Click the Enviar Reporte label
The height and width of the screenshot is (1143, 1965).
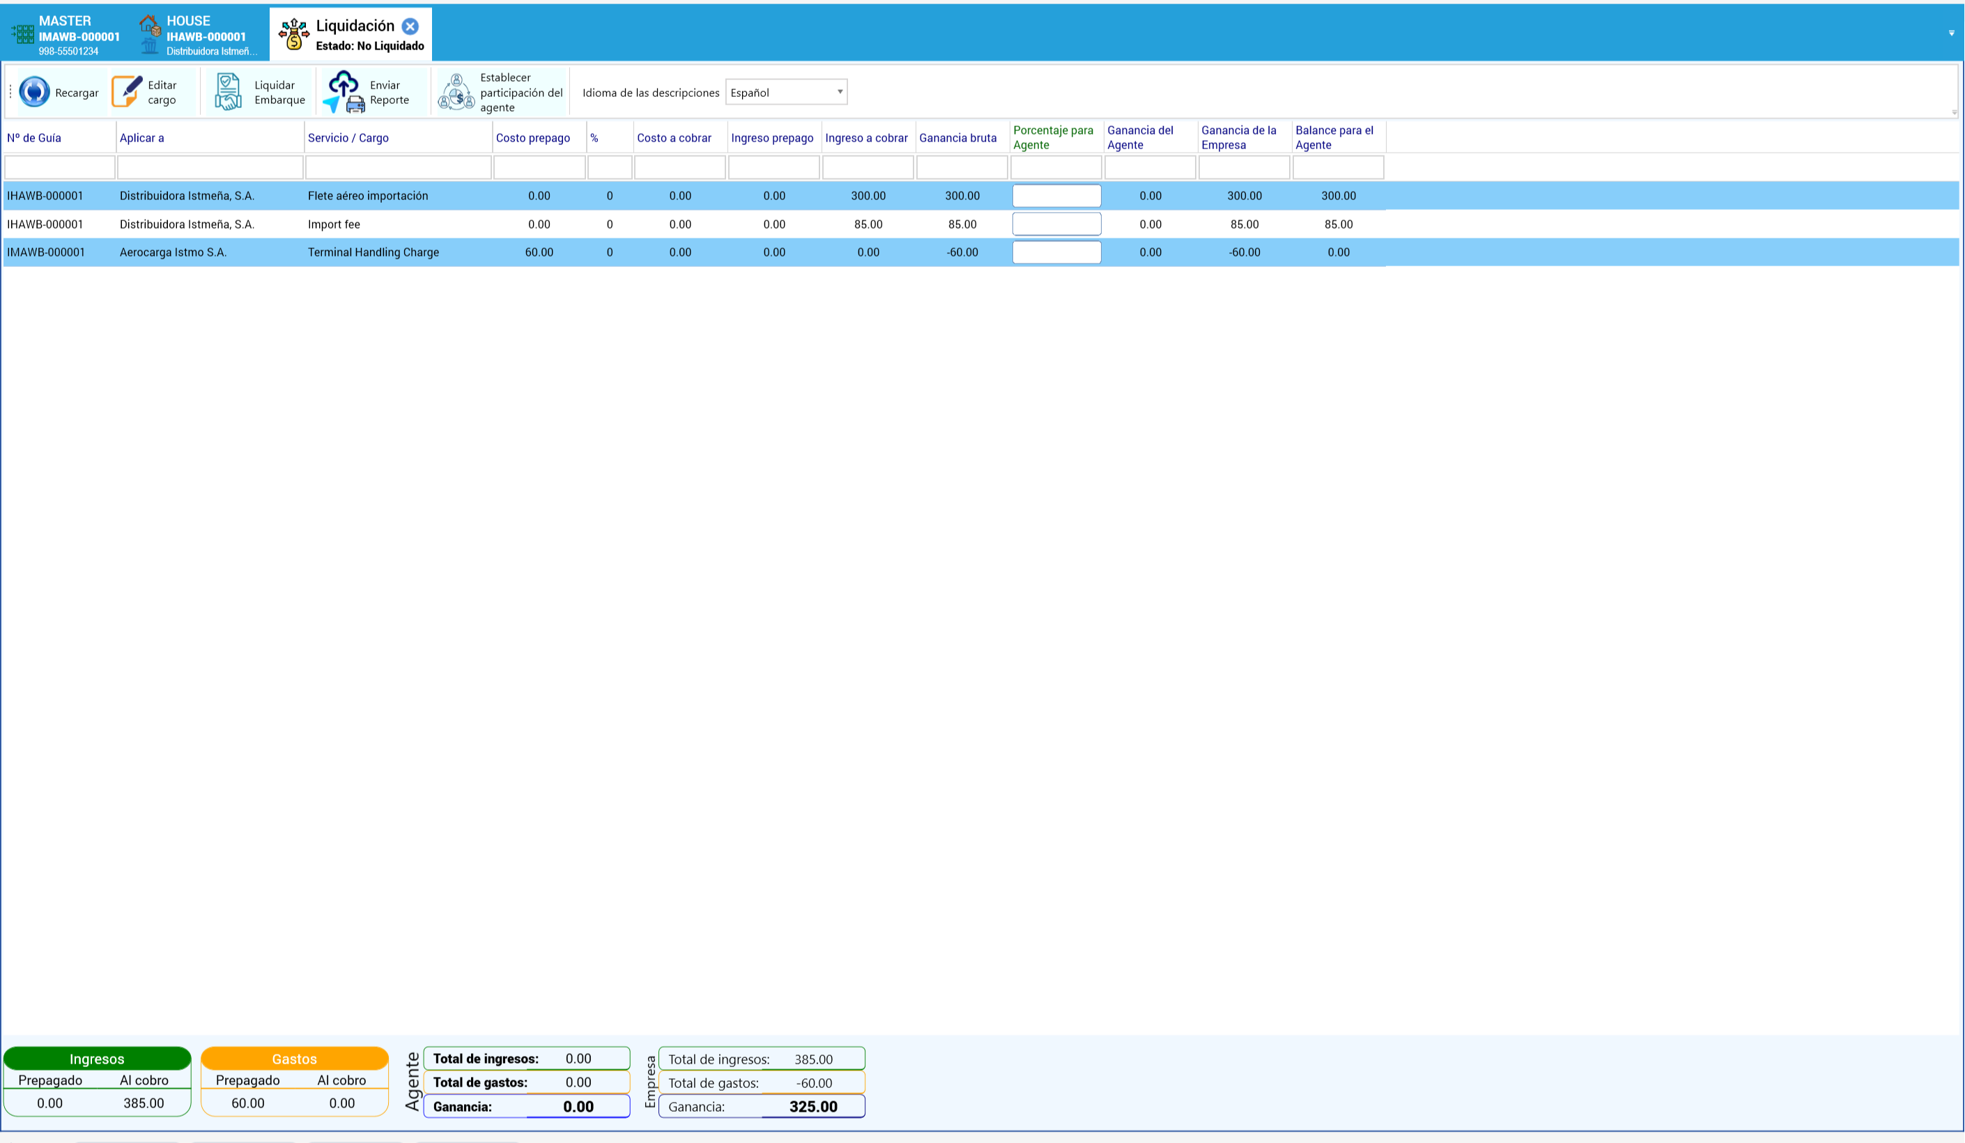(389, 92)
